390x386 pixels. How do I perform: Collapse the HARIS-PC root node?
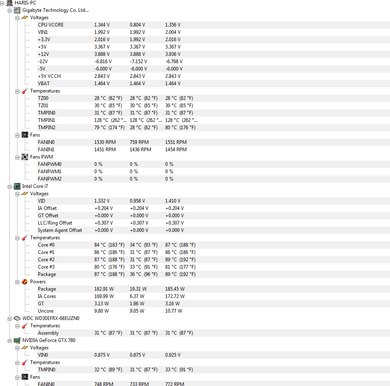click(2, 4)
